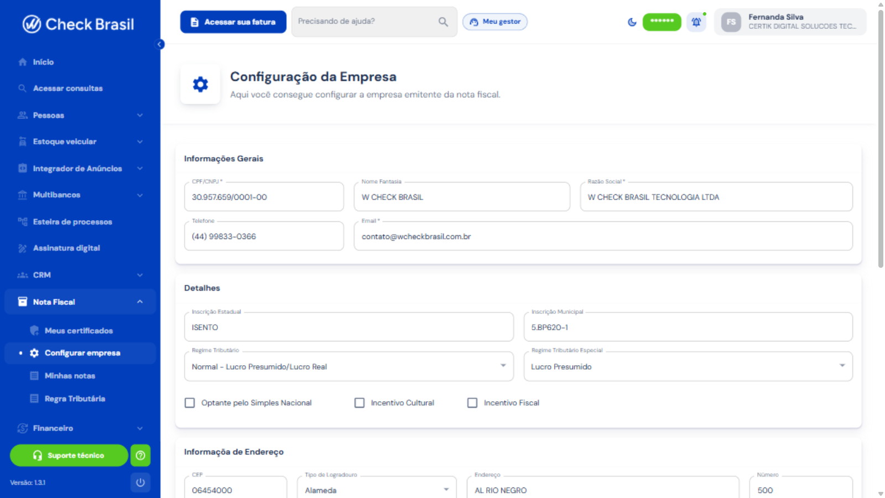
Task: Click the Início home icon
Action: tap(23, 62)
